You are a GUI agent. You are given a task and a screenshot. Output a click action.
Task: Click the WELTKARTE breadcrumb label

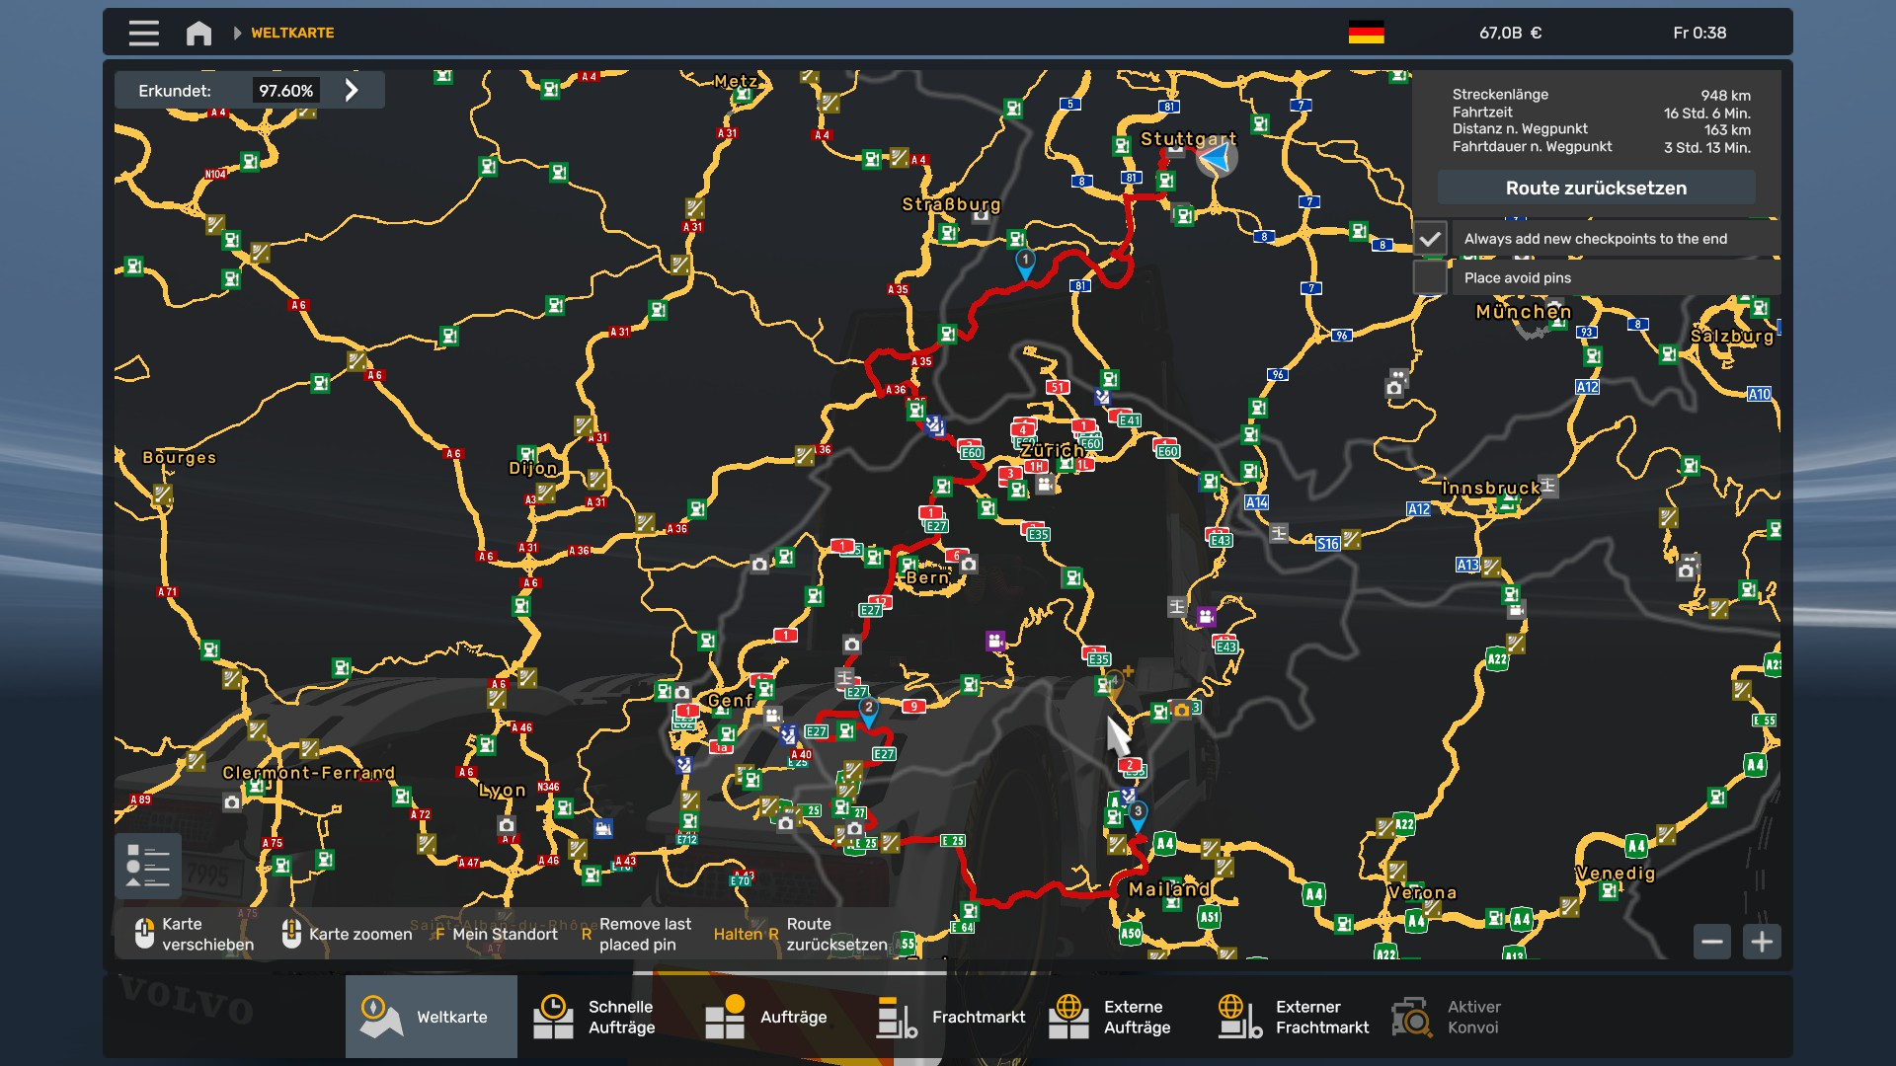pos(292,33)
